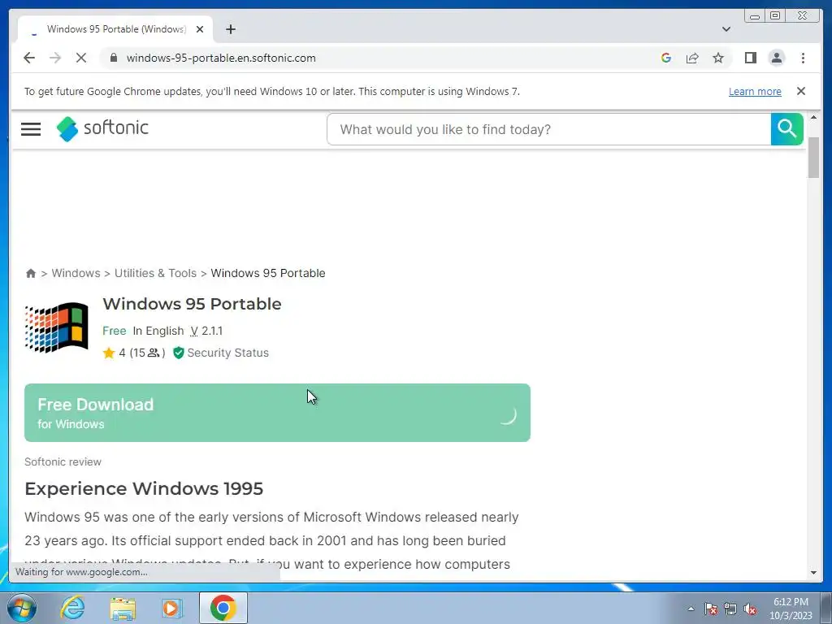
Task: Focus the Softonic search field
Action: pos(549,129)
